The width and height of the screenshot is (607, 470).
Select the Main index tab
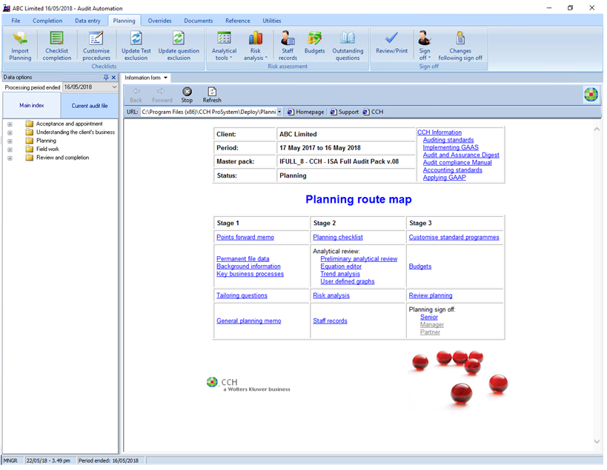click(x=32, y=106)
